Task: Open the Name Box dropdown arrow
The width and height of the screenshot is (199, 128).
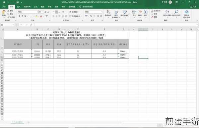Action: pyautogui.click(x=13, y=25)
